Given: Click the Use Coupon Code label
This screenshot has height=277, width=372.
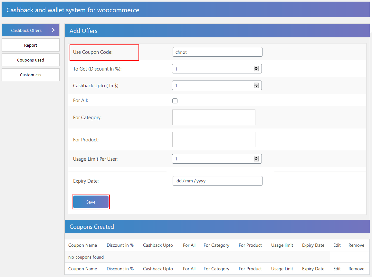Looking at the screenshot, I should (x=93, y=52).
